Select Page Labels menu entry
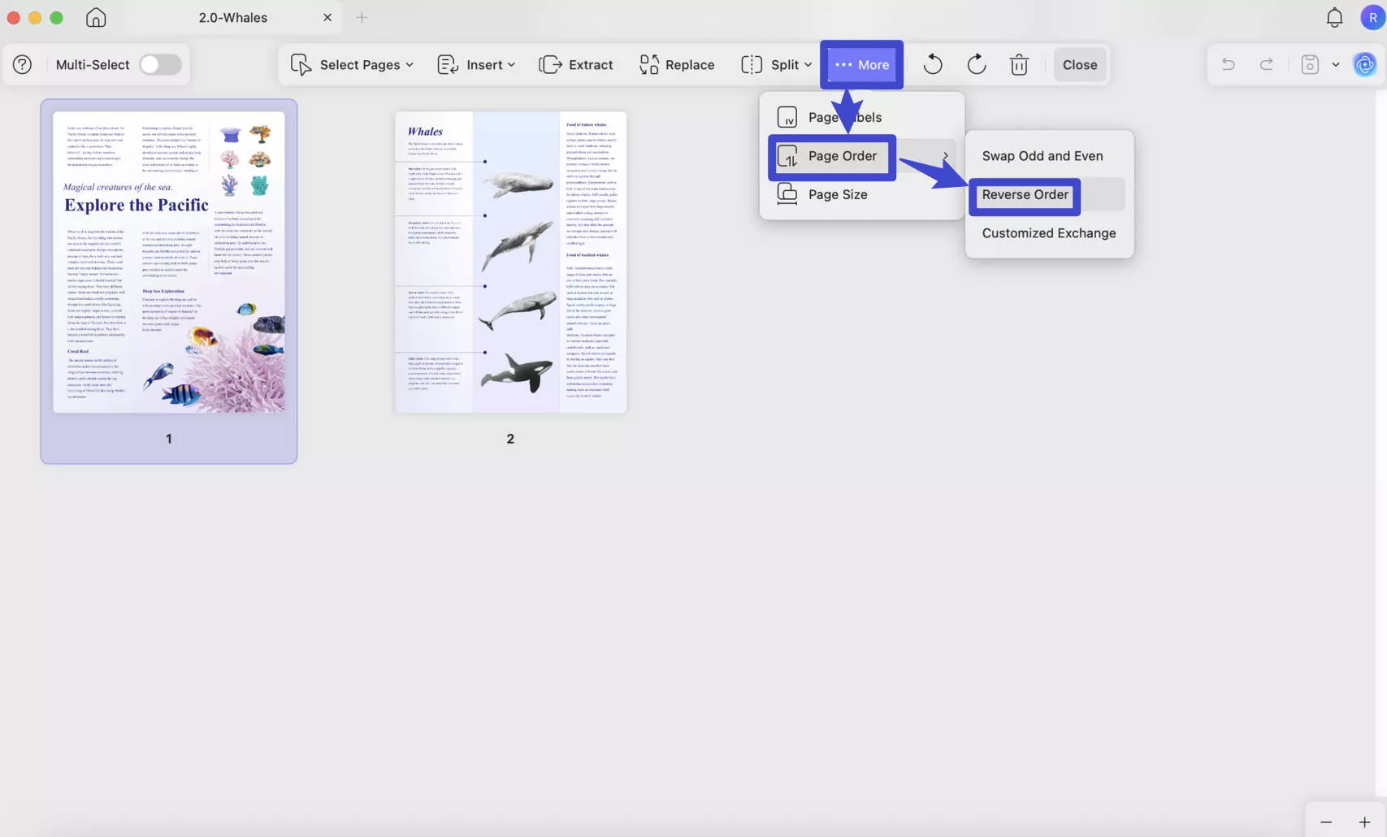The height and width of the screenshot is (837, 1387). point(861,117)
